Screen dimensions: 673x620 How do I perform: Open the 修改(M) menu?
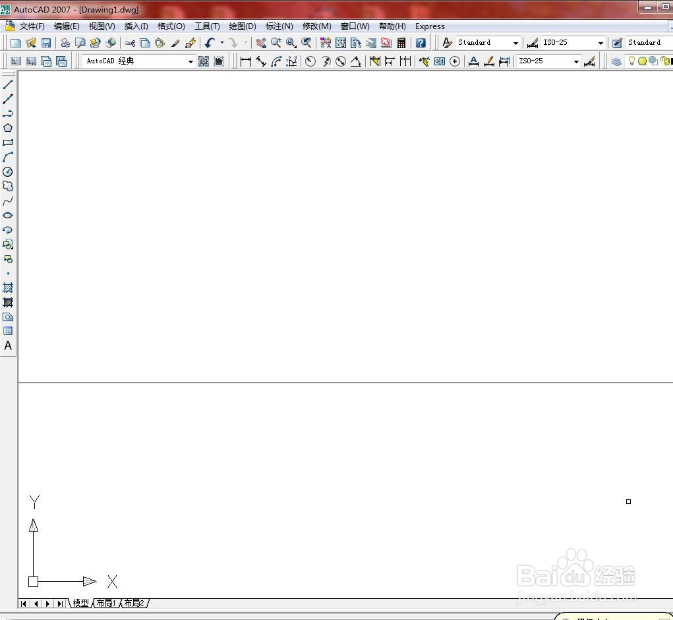point(317,26)
